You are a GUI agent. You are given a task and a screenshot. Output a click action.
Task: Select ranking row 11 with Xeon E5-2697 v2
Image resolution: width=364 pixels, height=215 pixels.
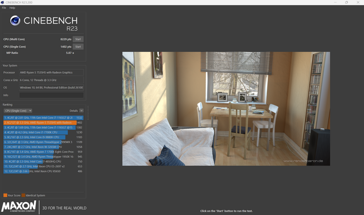(44, 167)
